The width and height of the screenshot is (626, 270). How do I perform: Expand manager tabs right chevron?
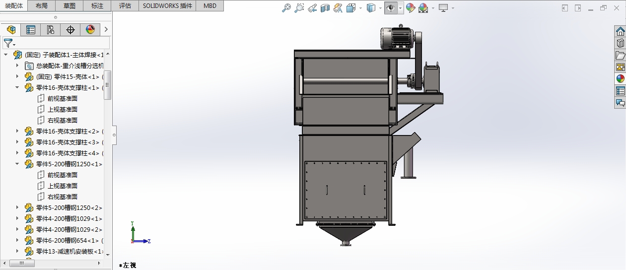click(106, 30)
